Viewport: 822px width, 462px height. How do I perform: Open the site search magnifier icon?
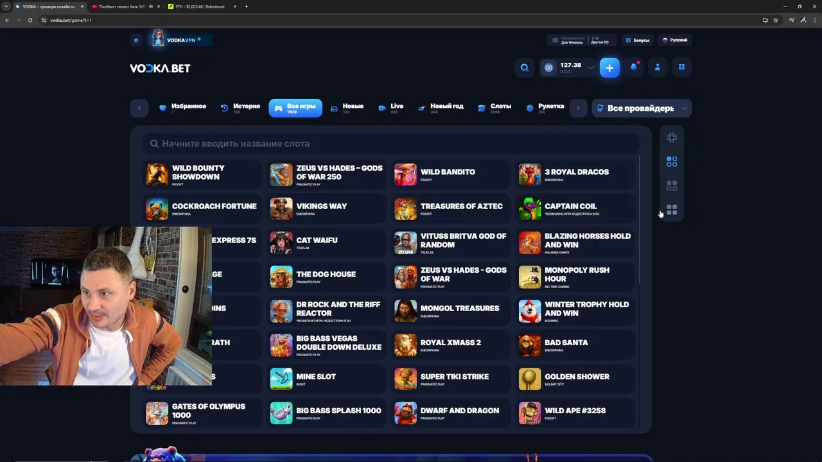pos(525,67)
